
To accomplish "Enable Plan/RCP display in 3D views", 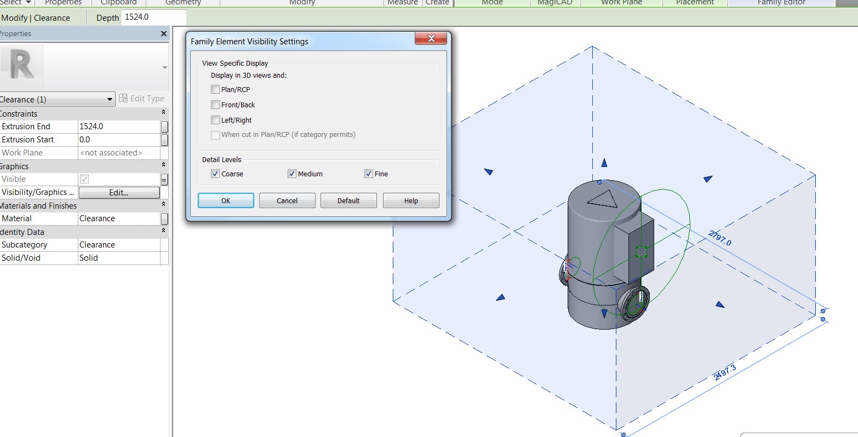I will pos(215,89).
